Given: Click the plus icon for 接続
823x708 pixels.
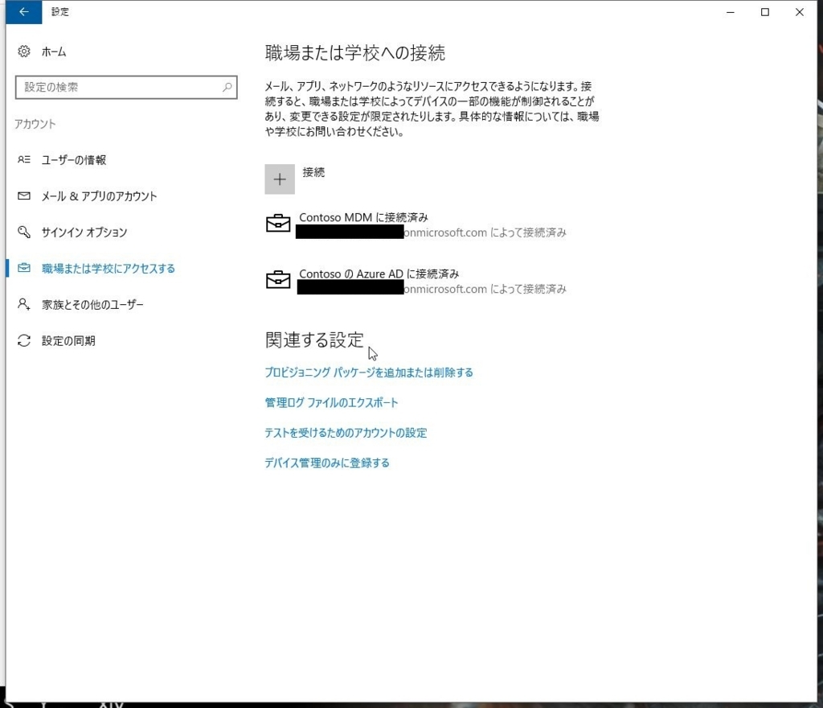Looking at the screenshot, I should pyautogui.click(x=280, y=179).
